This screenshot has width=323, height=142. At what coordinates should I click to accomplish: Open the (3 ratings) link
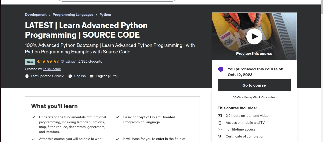click(68, 61)
